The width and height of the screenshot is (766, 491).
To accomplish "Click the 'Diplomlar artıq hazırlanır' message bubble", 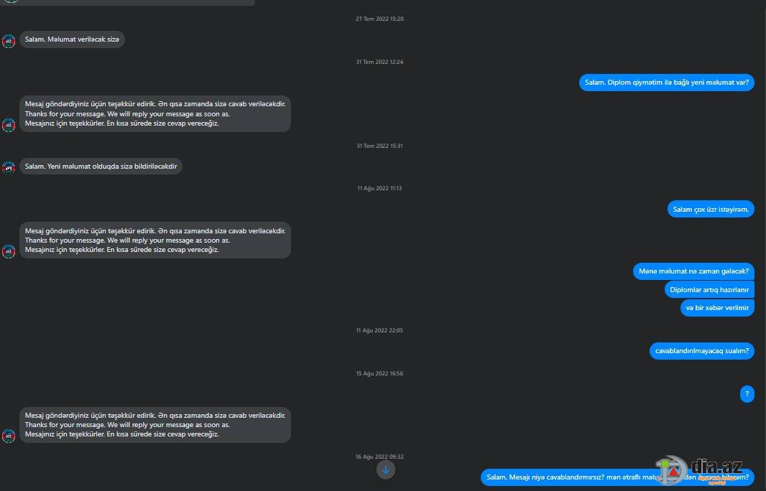I will tap(709, 289).
